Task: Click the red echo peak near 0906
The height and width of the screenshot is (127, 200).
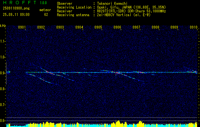Action: (x=116, y=74)
